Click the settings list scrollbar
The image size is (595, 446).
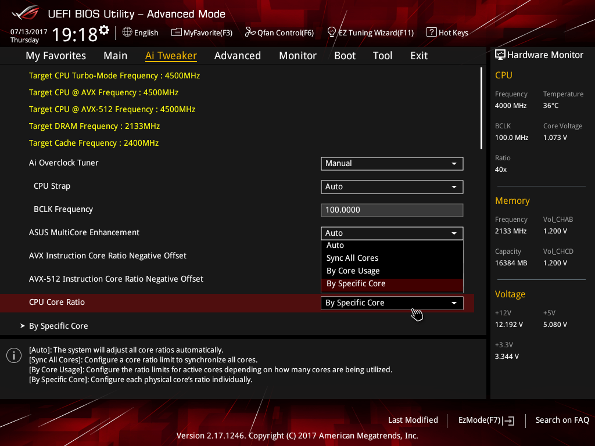click(x=481, y=108)
